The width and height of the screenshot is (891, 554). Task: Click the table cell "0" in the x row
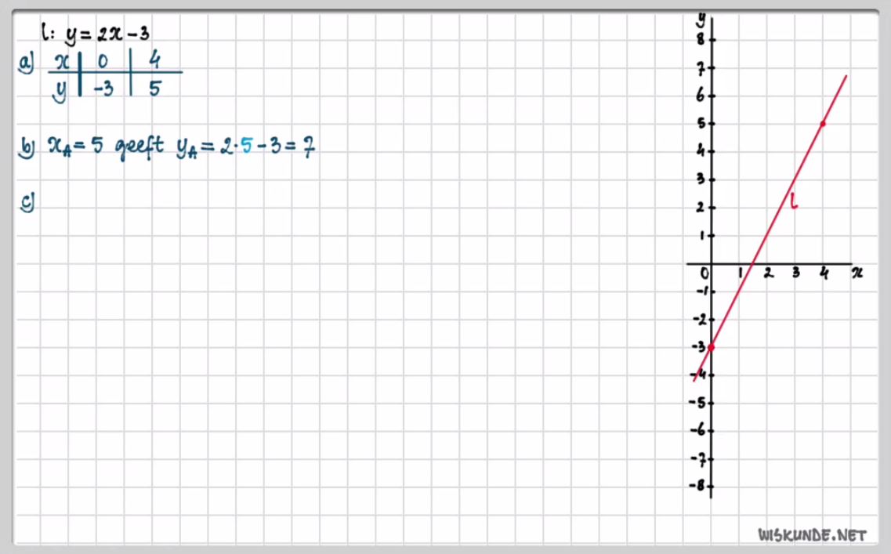103,61
